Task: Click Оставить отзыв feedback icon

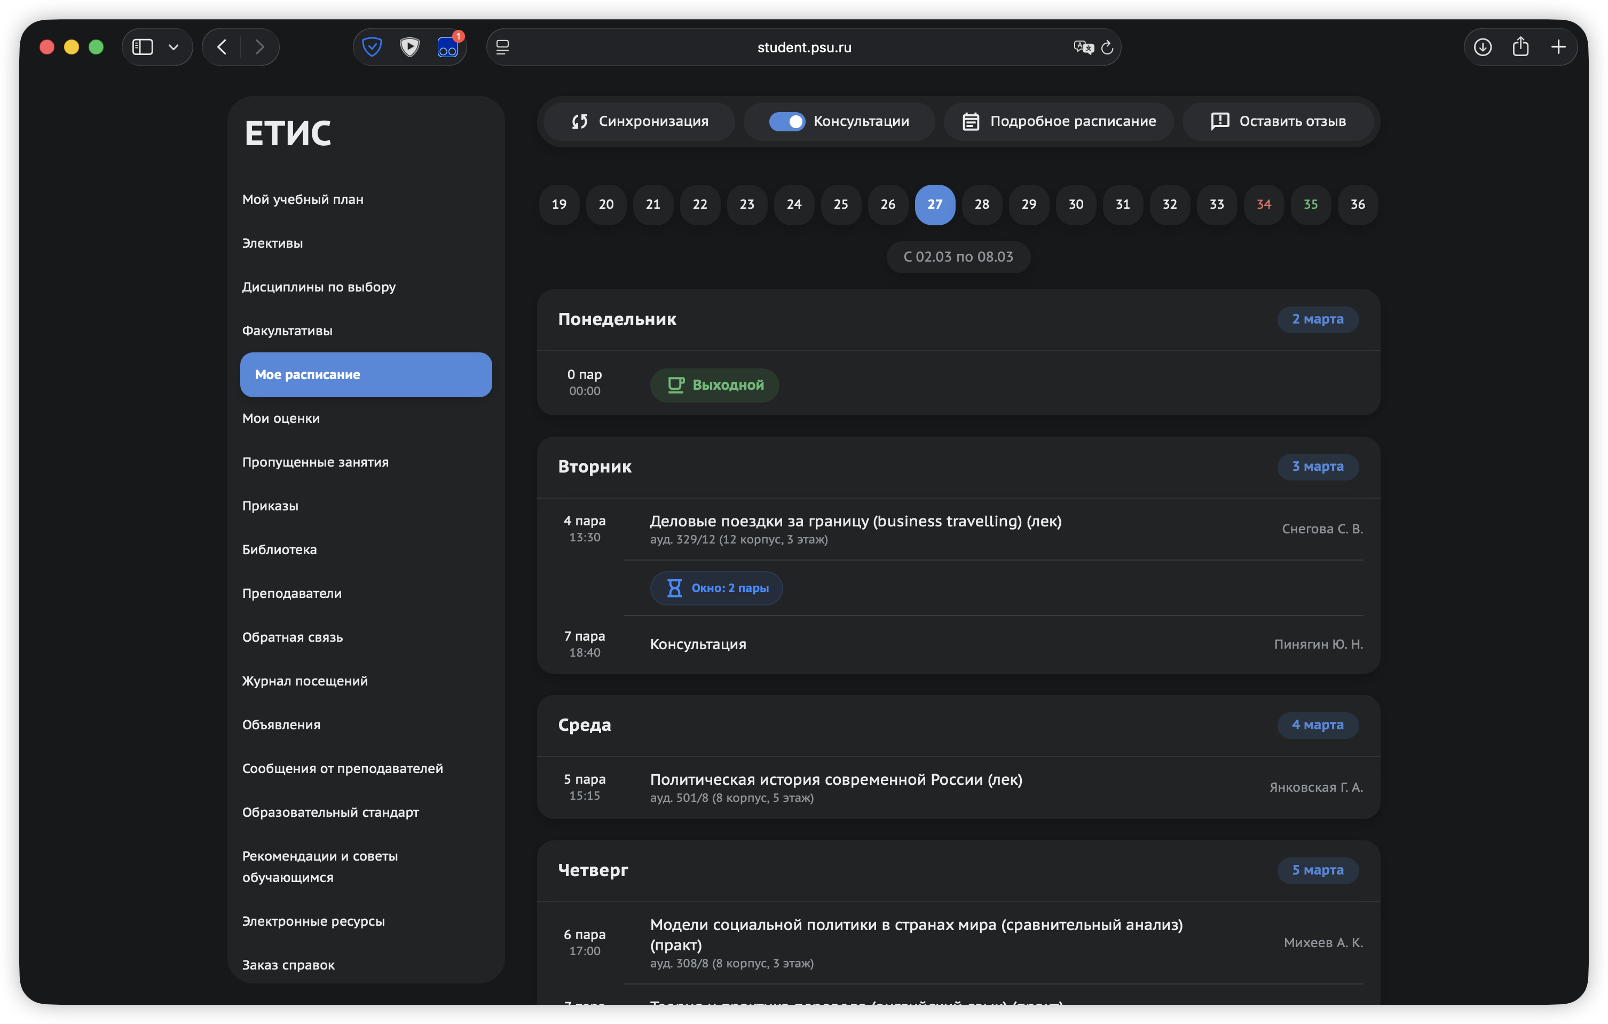Action: click(x=1219, y=121)
